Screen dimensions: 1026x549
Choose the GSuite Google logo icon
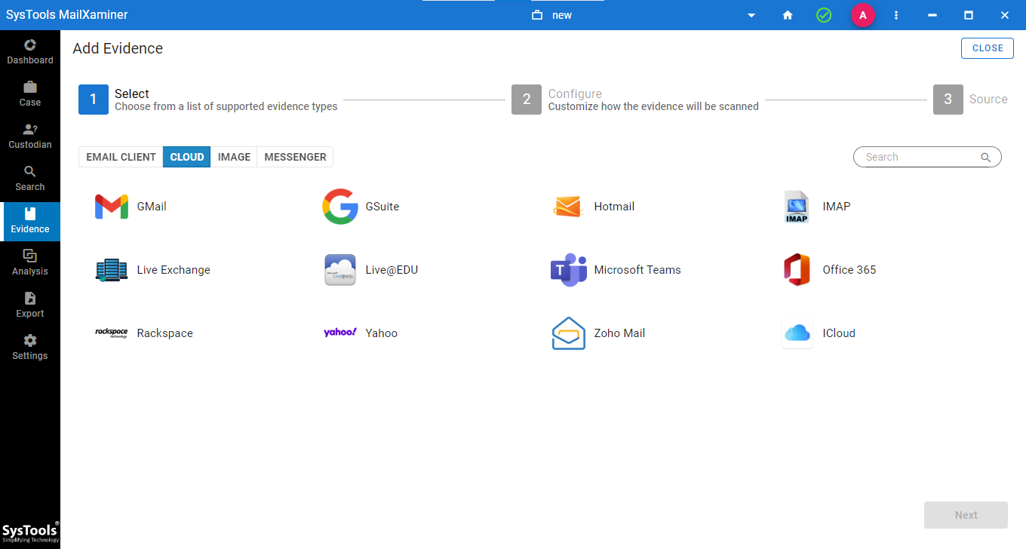[x=340, y=207]
